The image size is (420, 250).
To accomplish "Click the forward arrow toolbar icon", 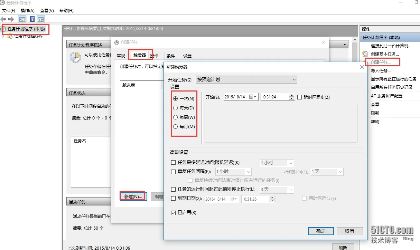I will click(11, 19).
